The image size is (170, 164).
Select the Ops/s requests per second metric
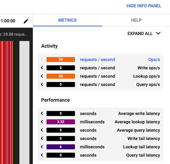(x=100, y=60)
